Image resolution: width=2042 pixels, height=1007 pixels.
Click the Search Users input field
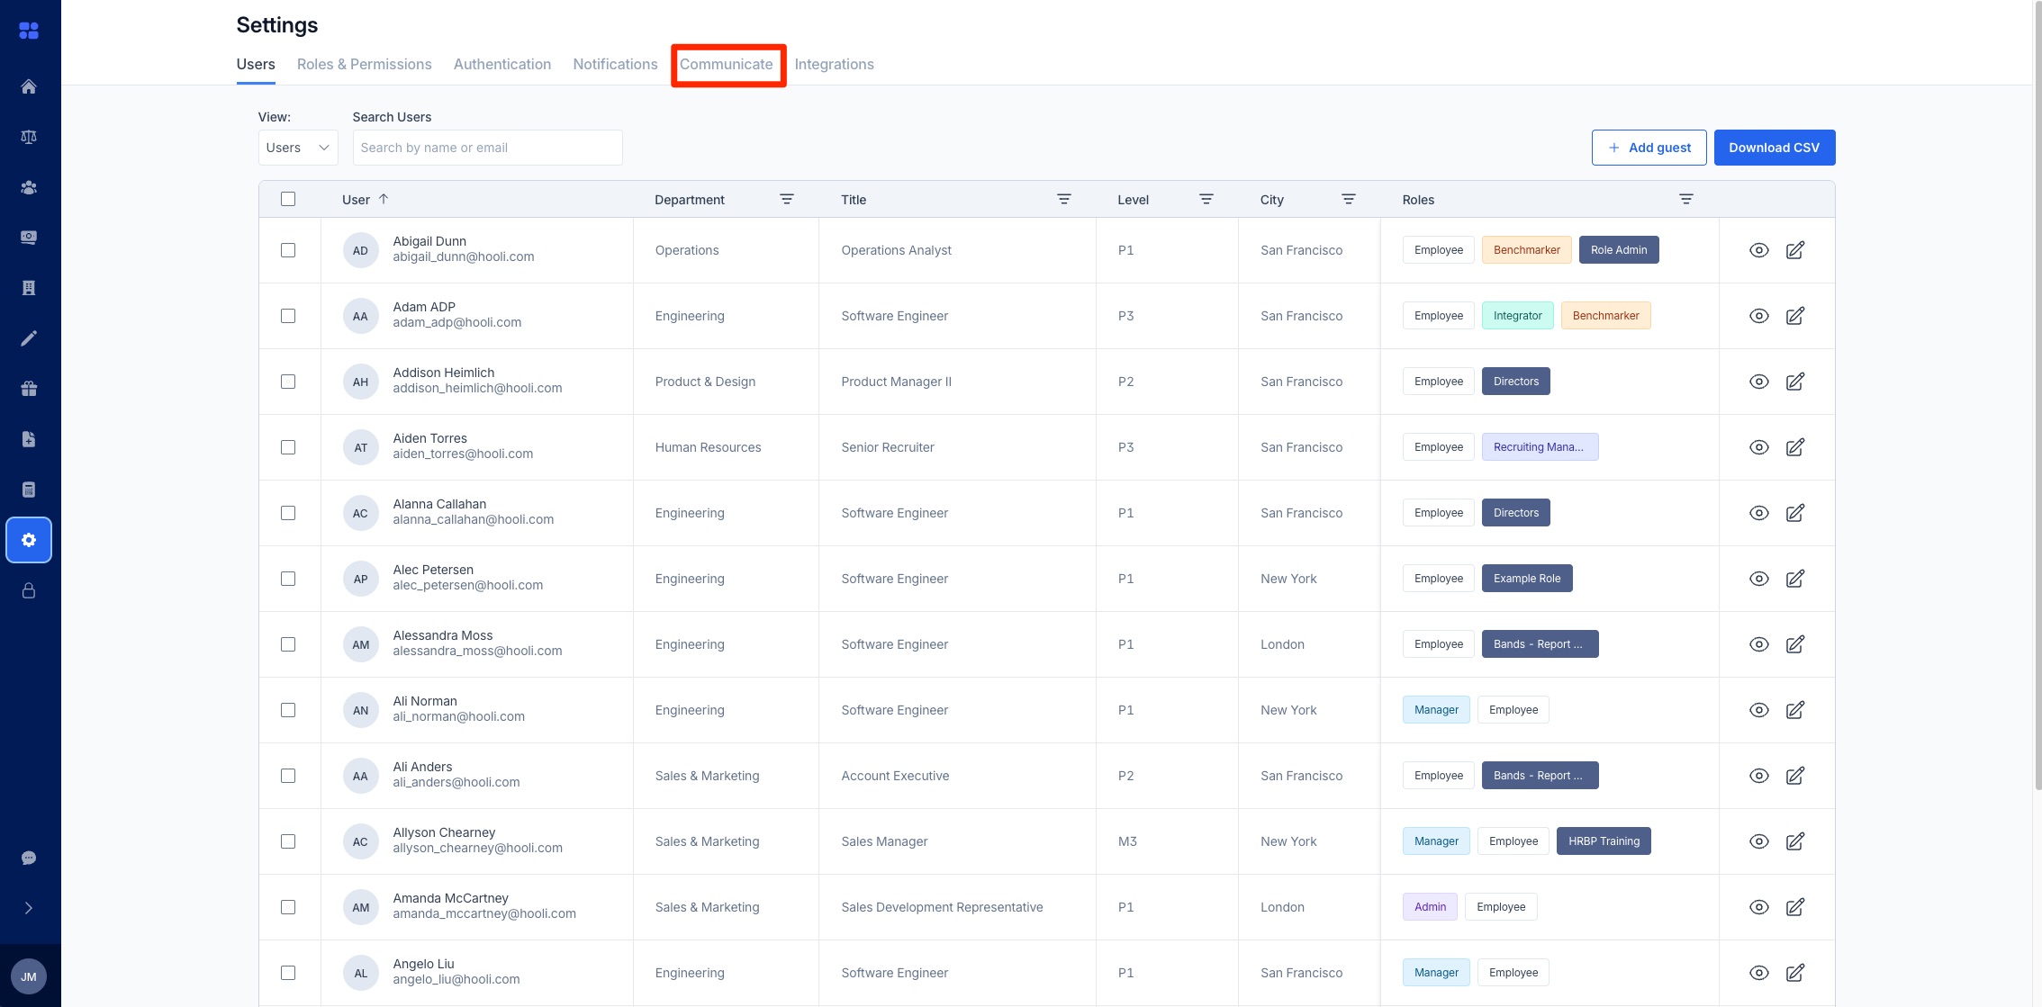(x=487, y=148)
